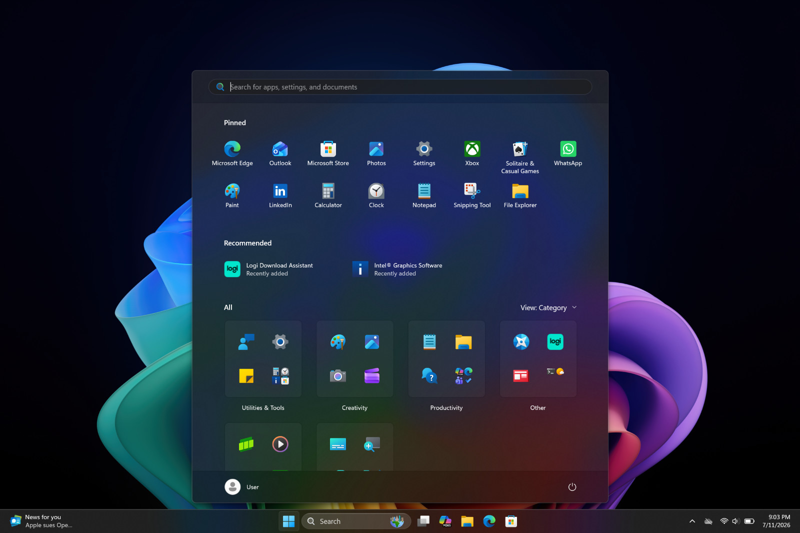Image resolution: width=800 pixels, height=533 pixels.
Task: Click the Start menu search field
Action: point(400,87)
